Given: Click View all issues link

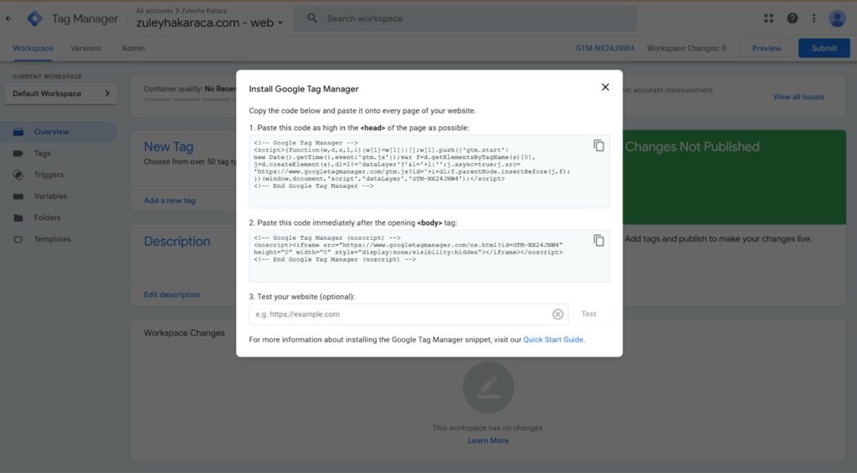Looking at the screenshot, I should point(798,97).
